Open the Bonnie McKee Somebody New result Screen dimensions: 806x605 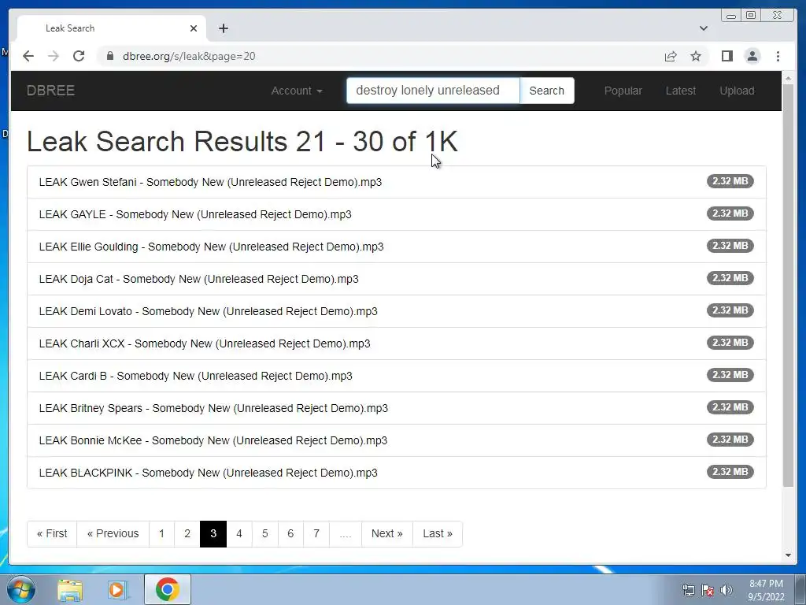click(397, 440)
